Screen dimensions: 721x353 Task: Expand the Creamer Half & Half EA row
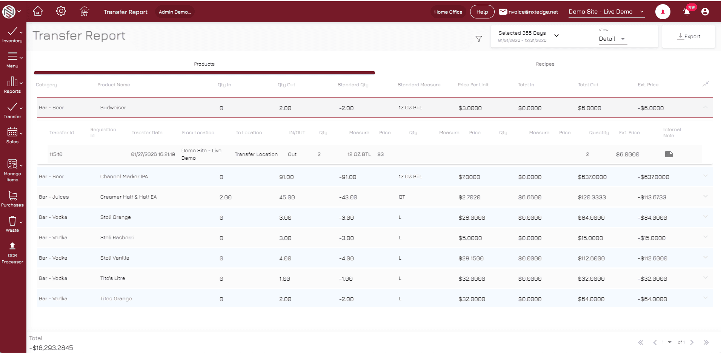(706, 196)
